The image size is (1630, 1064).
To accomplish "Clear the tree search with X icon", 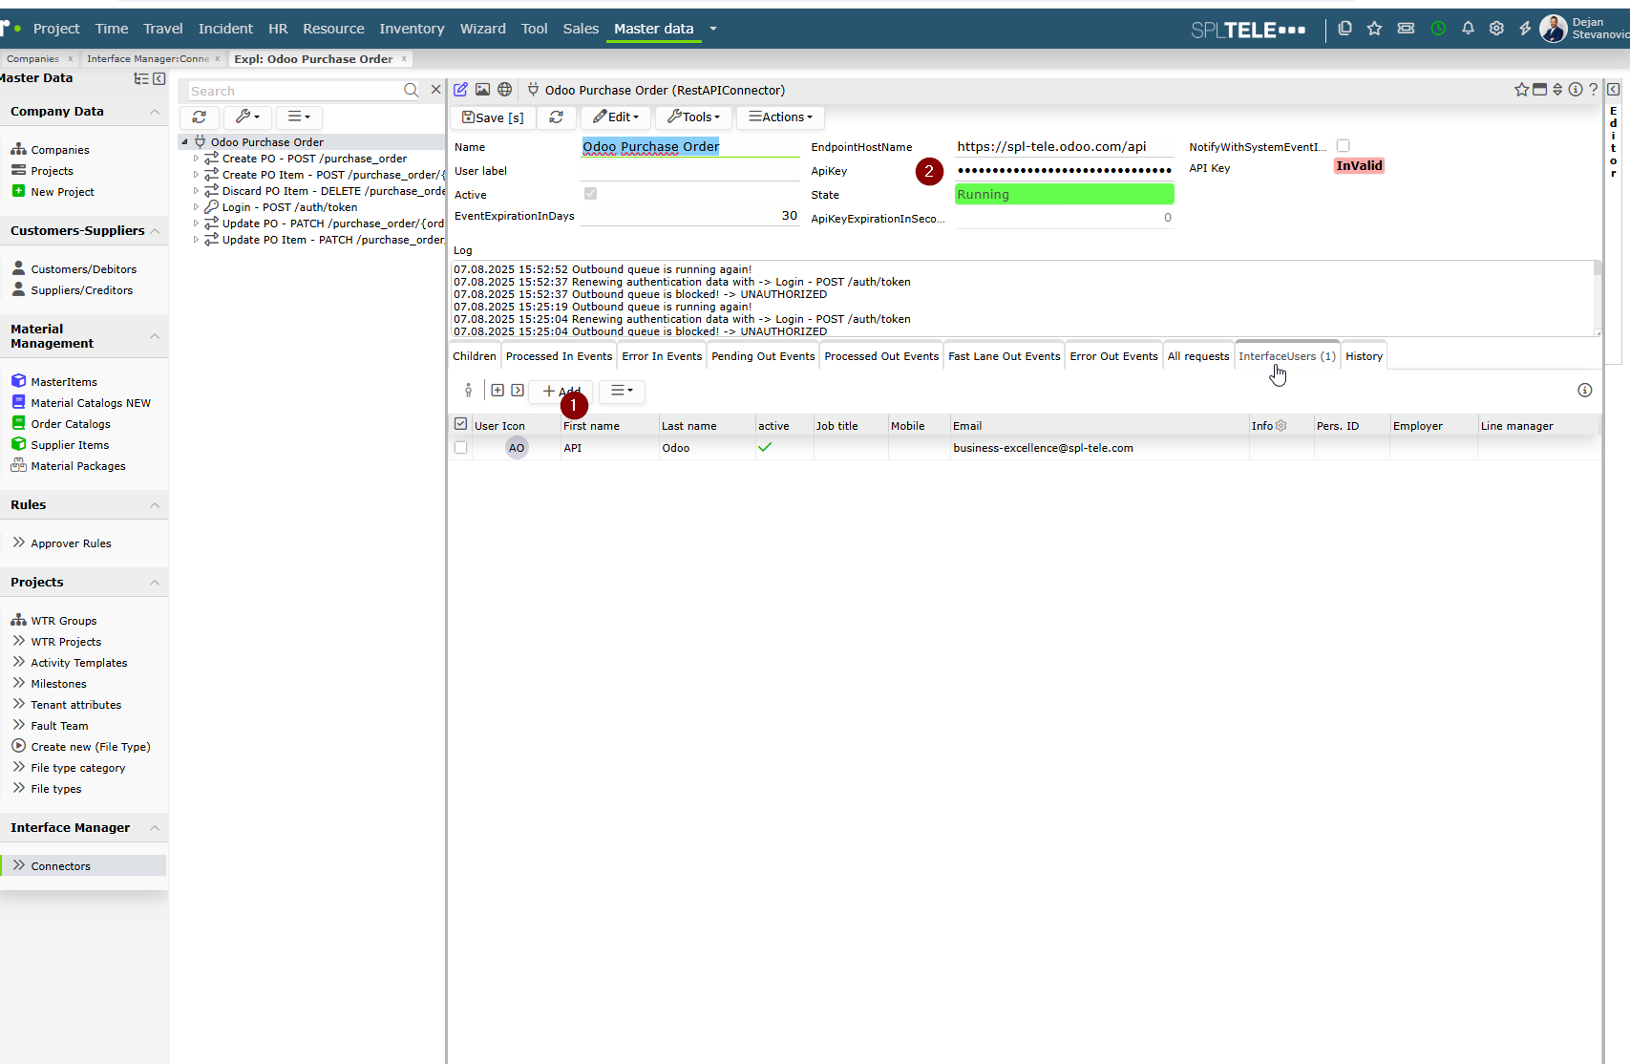I will [435, 90].
